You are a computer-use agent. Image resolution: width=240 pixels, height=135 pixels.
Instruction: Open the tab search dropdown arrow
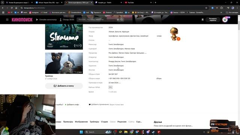coord(3,3)
